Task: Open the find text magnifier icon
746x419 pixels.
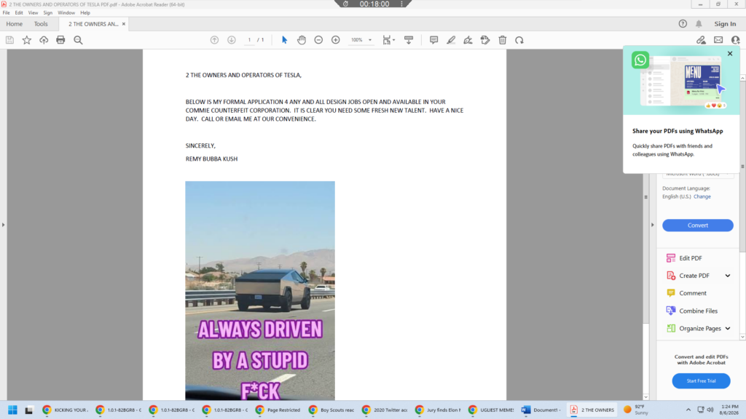Action: click(78, 40)
